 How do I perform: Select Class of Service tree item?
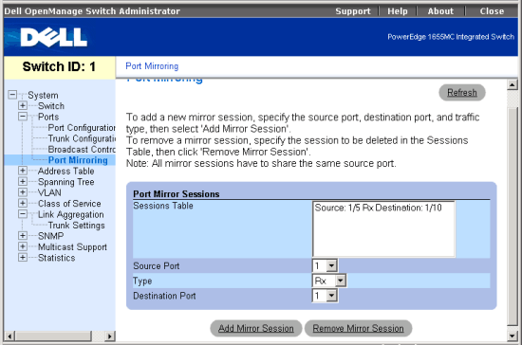tap(69, 204)
